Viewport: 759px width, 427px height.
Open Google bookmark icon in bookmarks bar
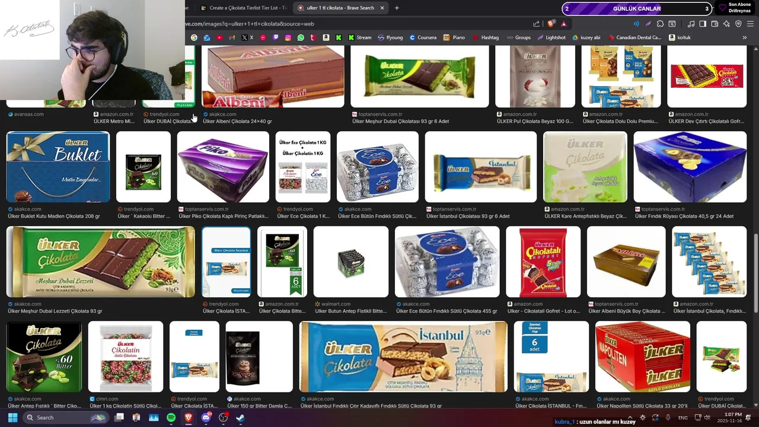(x=194, y=37)
